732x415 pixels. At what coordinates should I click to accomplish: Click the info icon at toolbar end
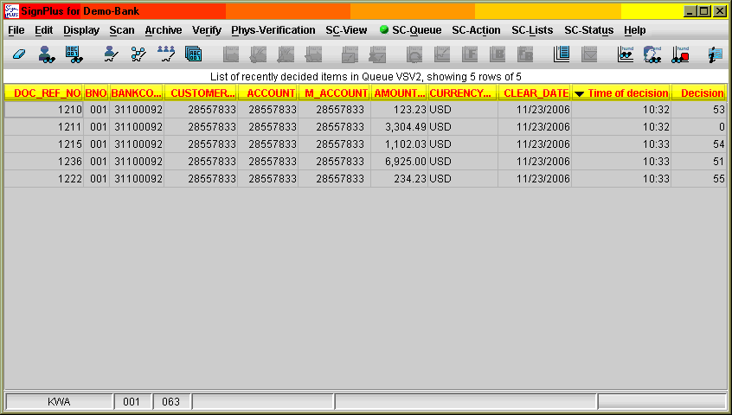(715, 54)
